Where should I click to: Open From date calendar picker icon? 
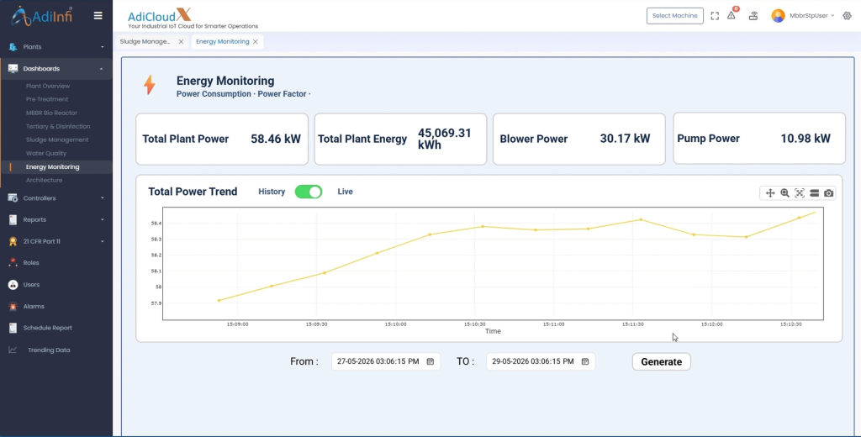(430, 361)
